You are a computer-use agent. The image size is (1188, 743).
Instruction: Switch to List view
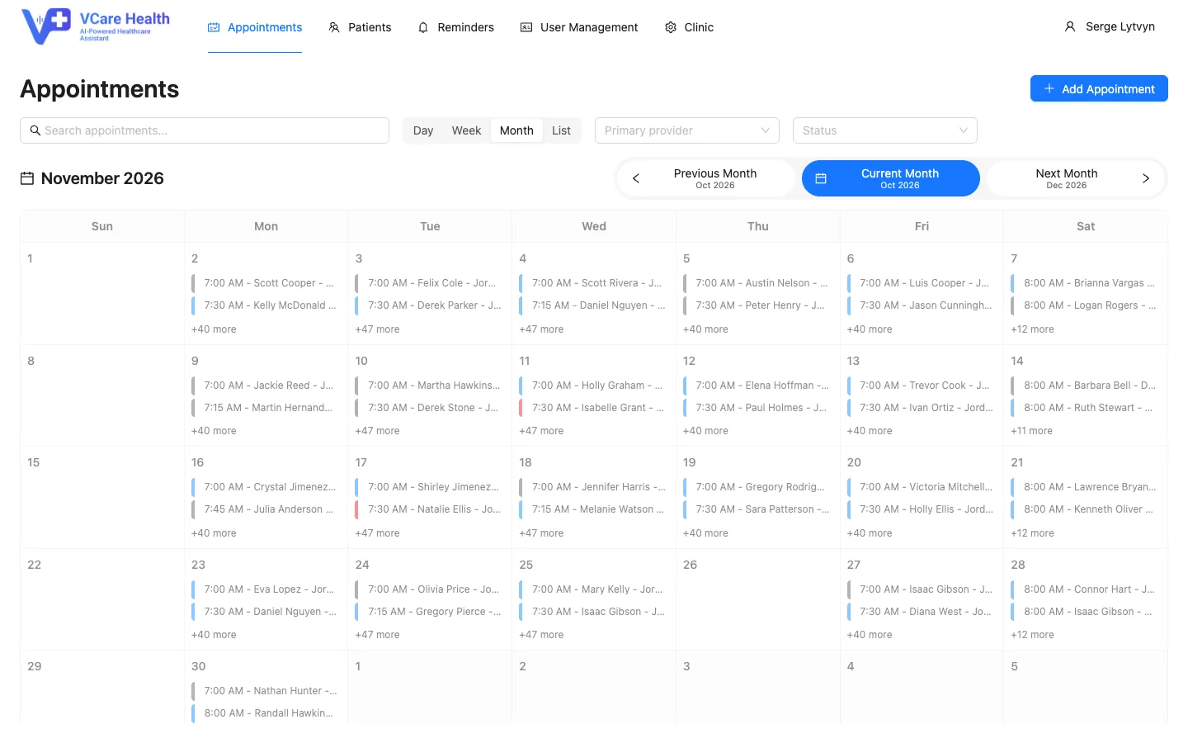[561, 130]
